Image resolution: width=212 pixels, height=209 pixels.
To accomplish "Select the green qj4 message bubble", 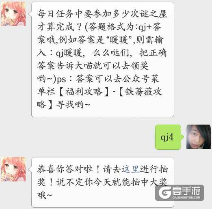I will 169,137.
